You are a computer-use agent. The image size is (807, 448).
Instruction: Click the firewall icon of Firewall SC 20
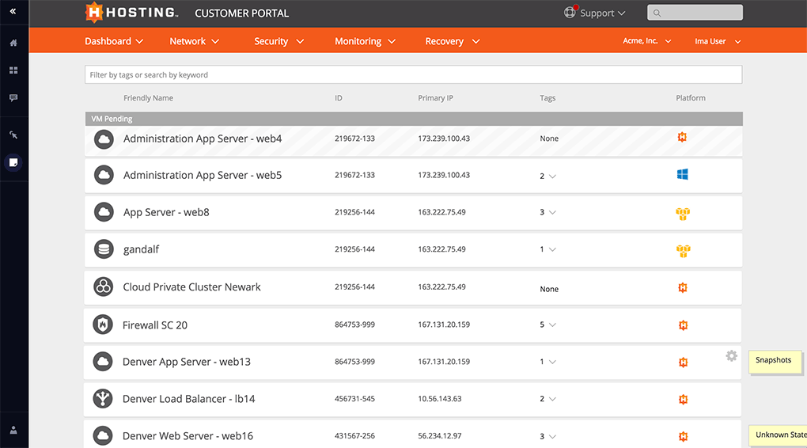point(104,325)
